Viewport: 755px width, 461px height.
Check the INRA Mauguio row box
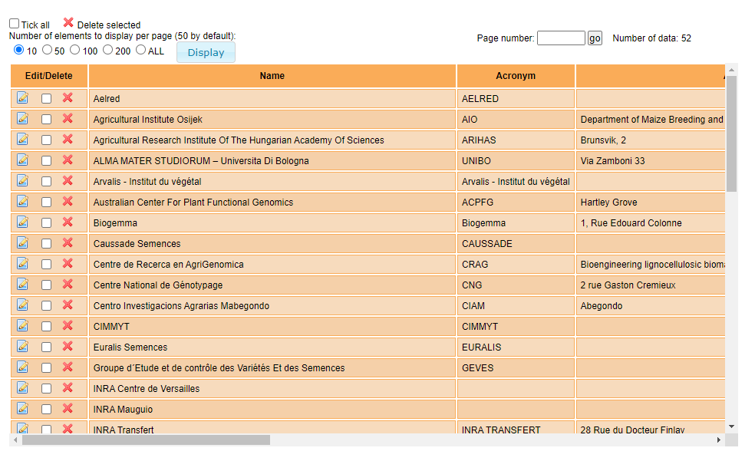[x=46, y=409]
